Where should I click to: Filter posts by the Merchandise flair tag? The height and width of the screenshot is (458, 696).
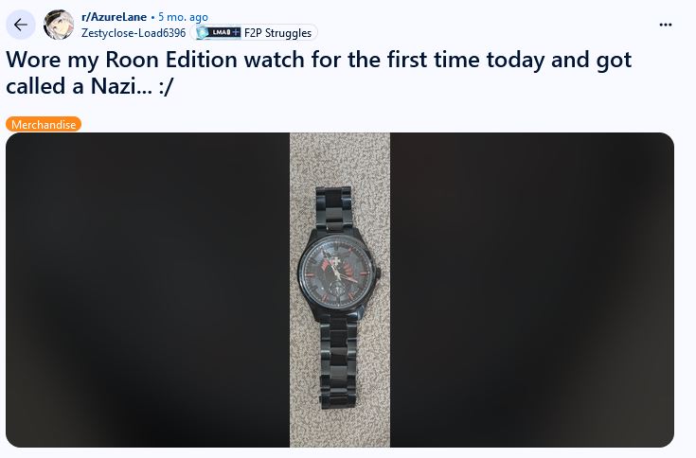tap(44, 124)
